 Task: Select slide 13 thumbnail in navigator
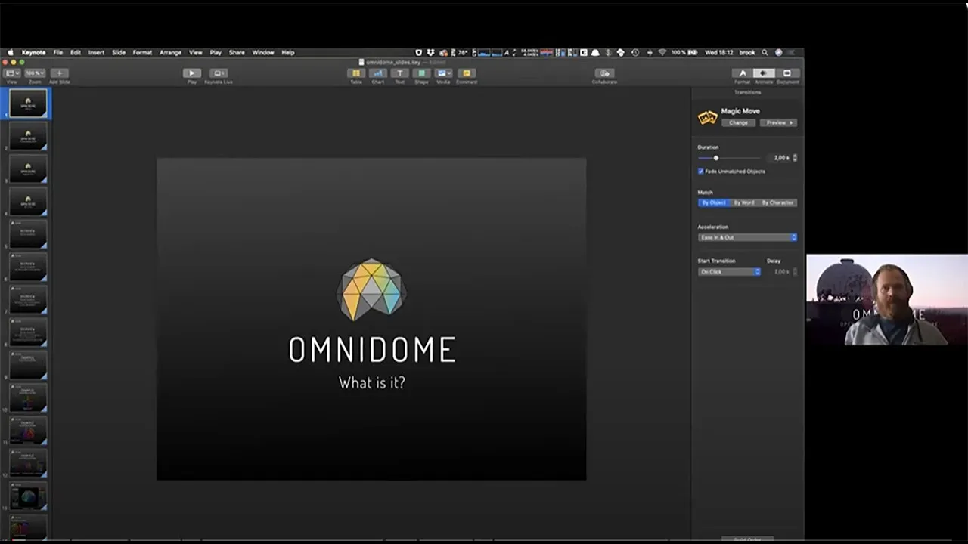[x=28, y=496]
